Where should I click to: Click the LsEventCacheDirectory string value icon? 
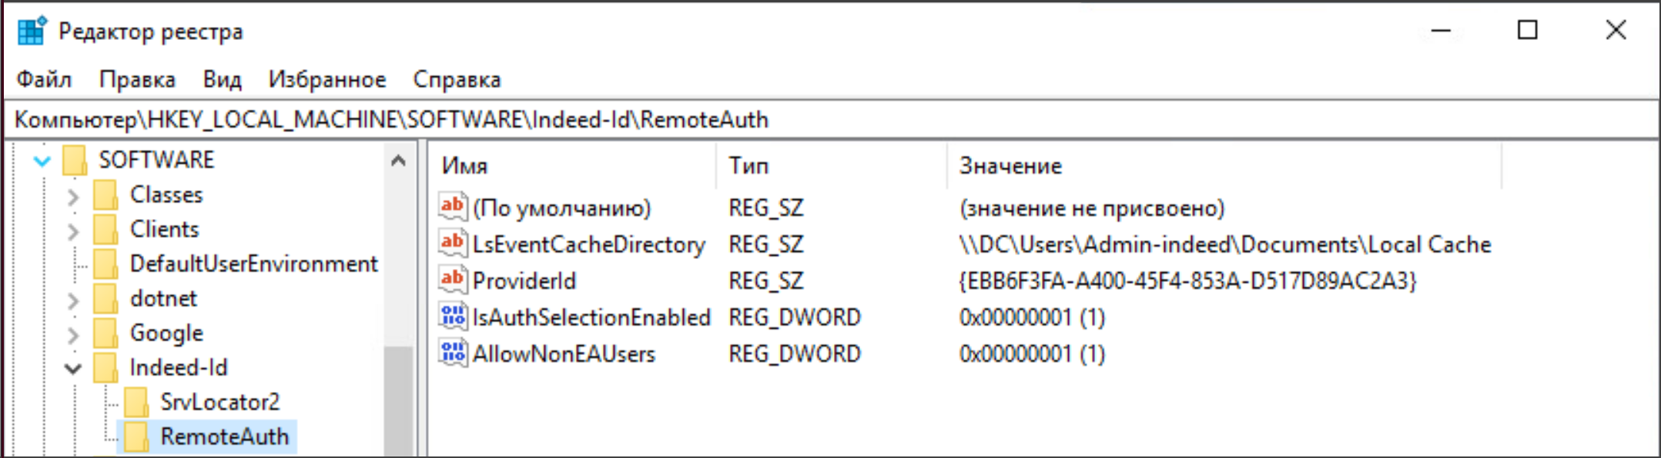click(x=453, y=244)
